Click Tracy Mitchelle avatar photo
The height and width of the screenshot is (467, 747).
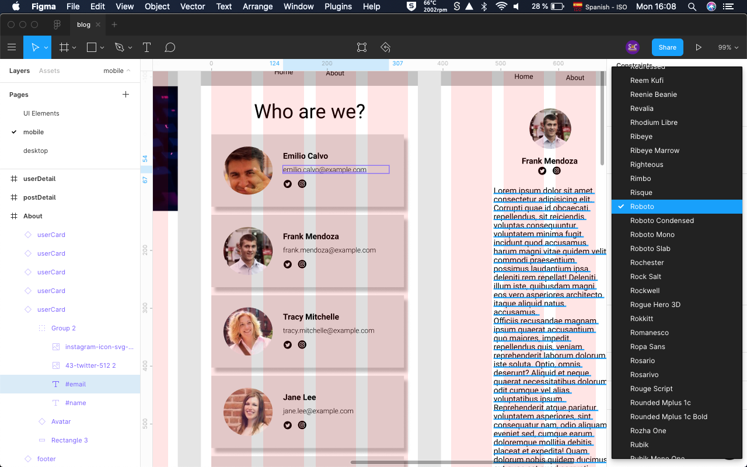248,331
